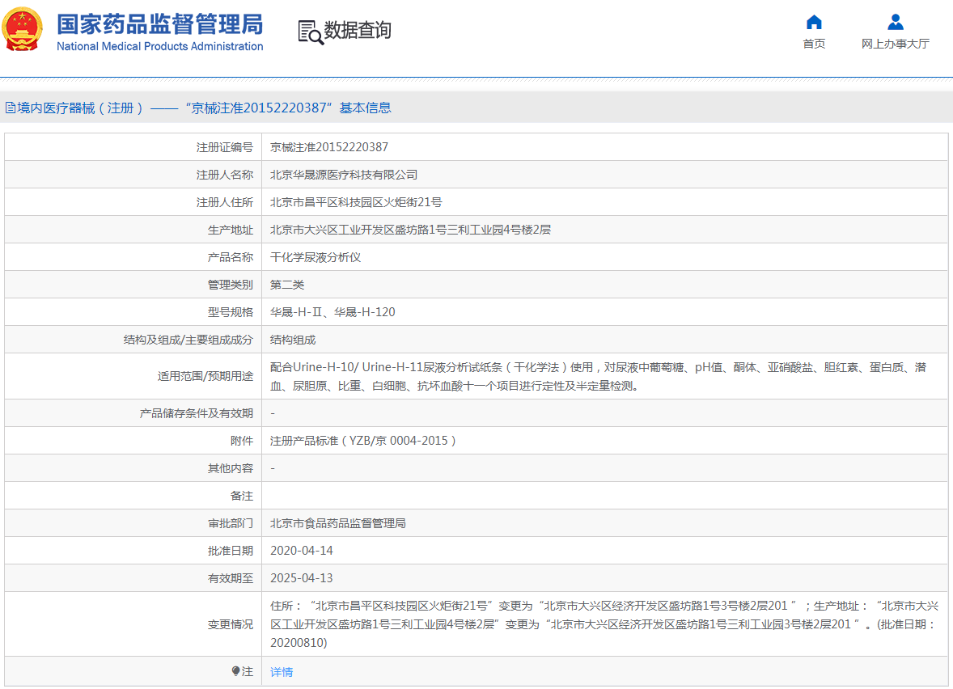Click the 变更情况 row label
The width and height of the screenshot is (953, 689).
click(231, 624)
